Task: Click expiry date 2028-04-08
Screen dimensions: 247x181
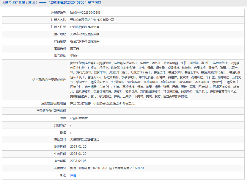Action: (78, 161)
